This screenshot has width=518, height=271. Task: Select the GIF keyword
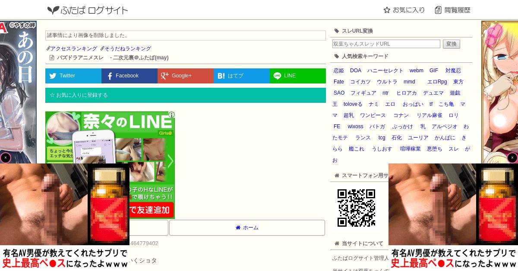pyautogui.click(x=434, y=71)
